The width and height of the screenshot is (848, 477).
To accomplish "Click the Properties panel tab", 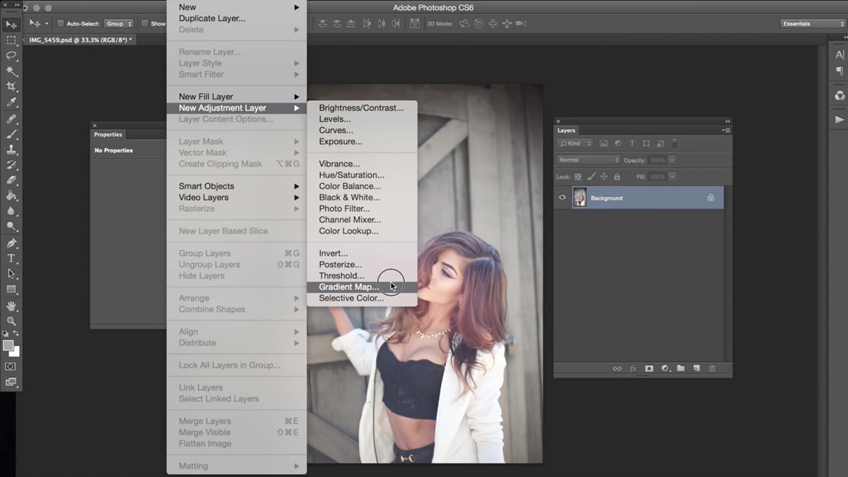I will click(108, 134).
